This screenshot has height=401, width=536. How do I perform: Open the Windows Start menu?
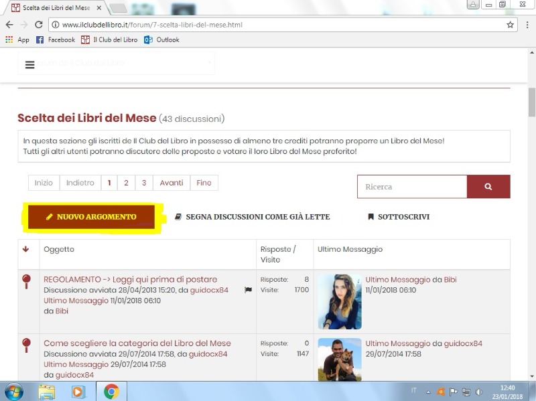click(x=13, y=391)
